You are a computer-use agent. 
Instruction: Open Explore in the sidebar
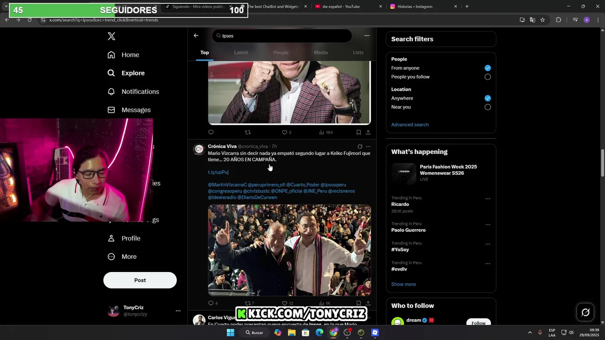126,73
